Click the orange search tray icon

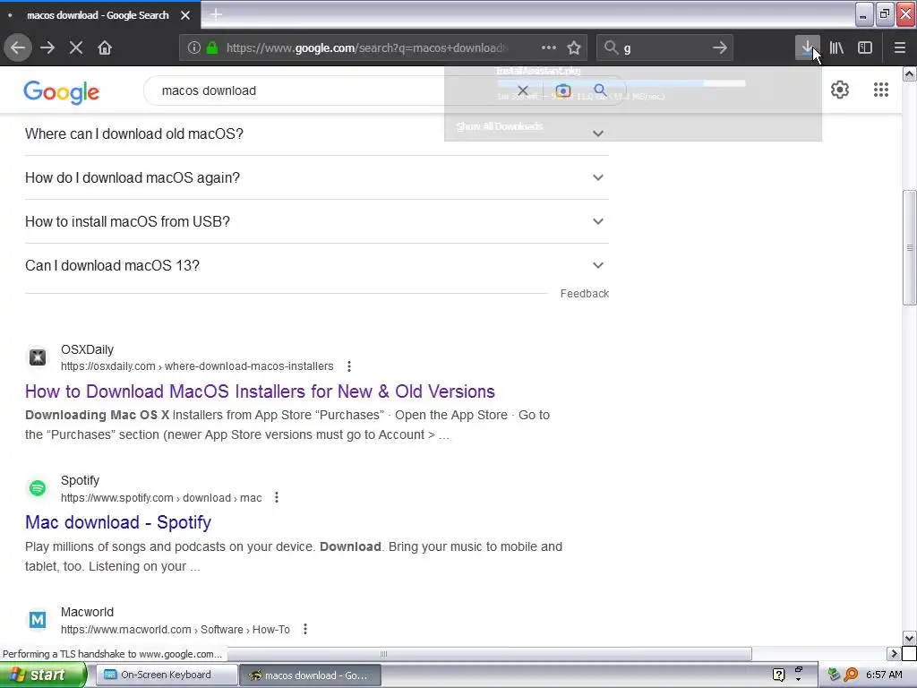(851, 675)
